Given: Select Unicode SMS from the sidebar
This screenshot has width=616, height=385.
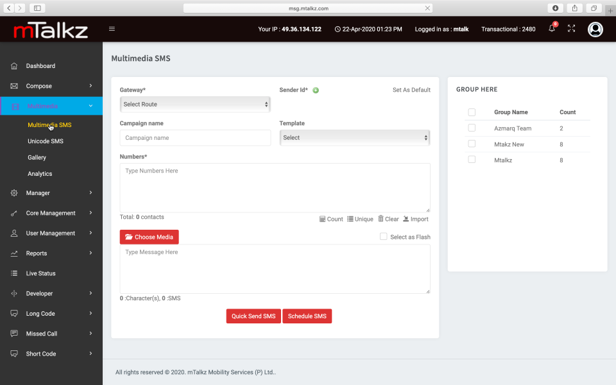Looking at the screenshot, I should pos(44,141).
